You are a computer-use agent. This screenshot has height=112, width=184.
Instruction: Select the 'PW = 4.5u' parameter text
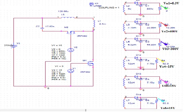(x=58, y=78)
